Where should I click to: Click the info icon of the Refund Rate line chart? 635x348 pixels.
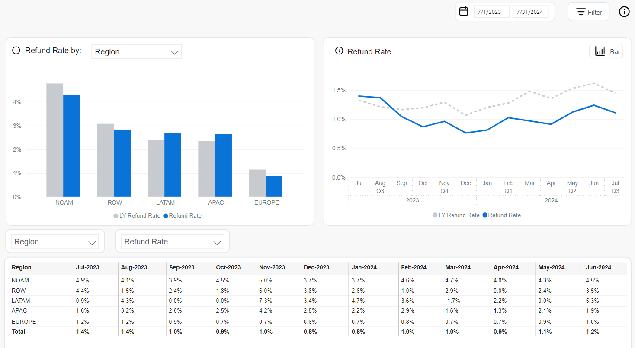339,51
